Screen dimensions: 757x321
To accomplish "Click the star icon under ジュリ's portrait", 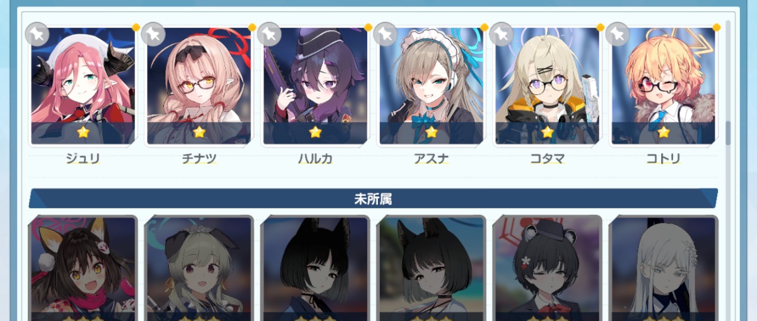I will pyautogui.click(x=83, y=132).
